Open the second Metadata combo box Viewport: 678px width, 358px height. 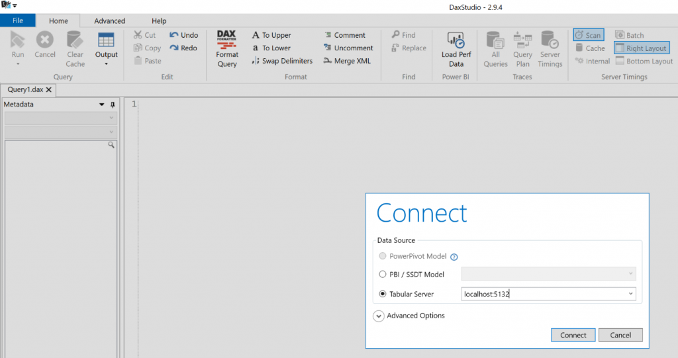click(x=60, y=132)
